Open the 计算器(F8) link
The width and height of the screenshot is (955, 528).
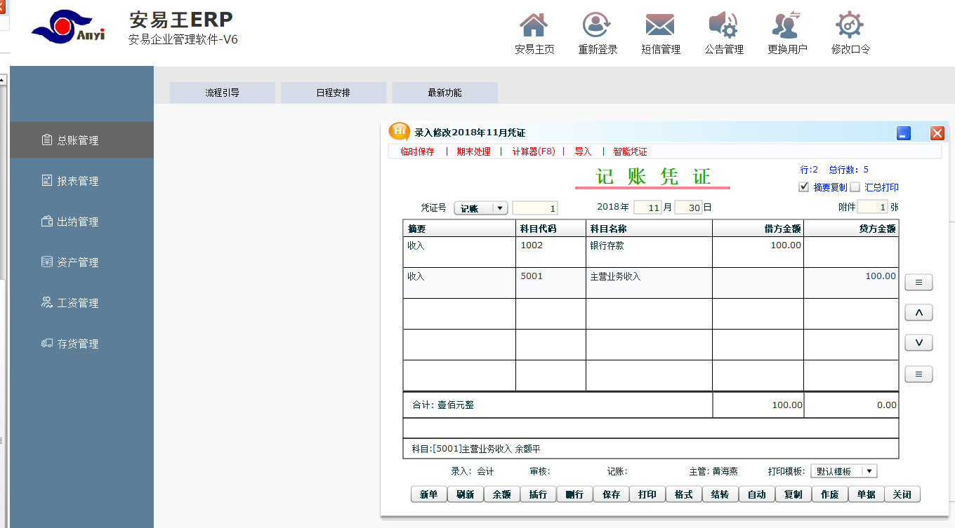[534, 151]
